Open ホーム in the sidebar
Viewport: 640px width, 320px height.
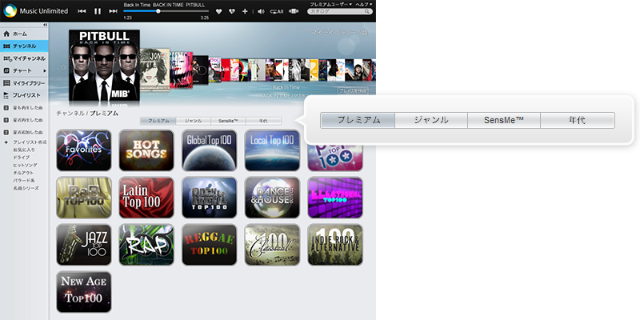20,34
